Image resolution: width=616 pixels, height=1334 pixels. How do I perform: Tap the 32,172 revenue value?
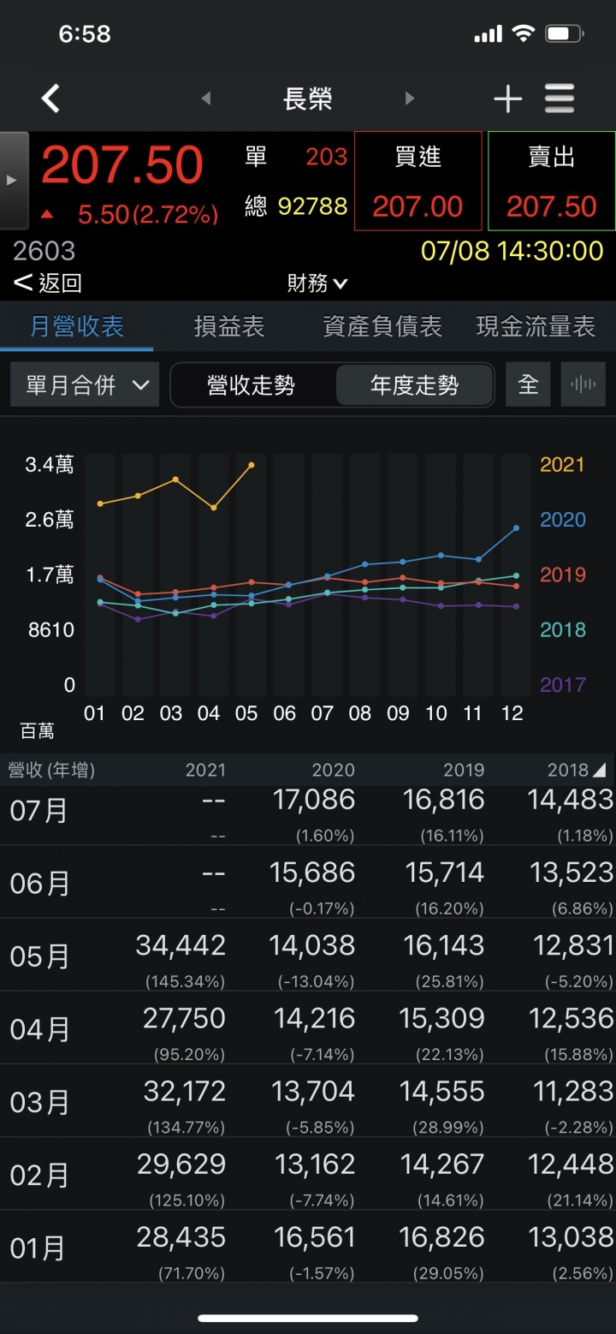pyautogui.click(x=182, y=1091)
